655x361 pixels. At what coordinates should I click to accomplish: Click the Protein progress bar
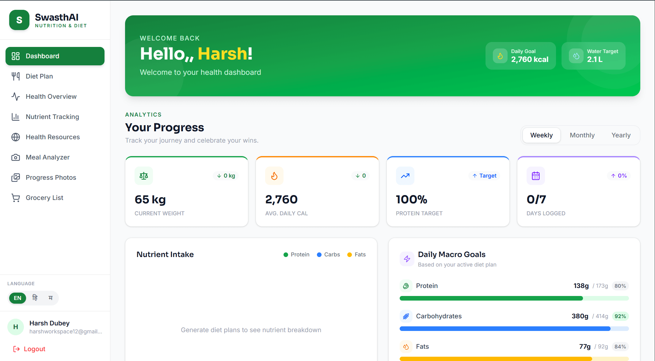tap(514, 298)
